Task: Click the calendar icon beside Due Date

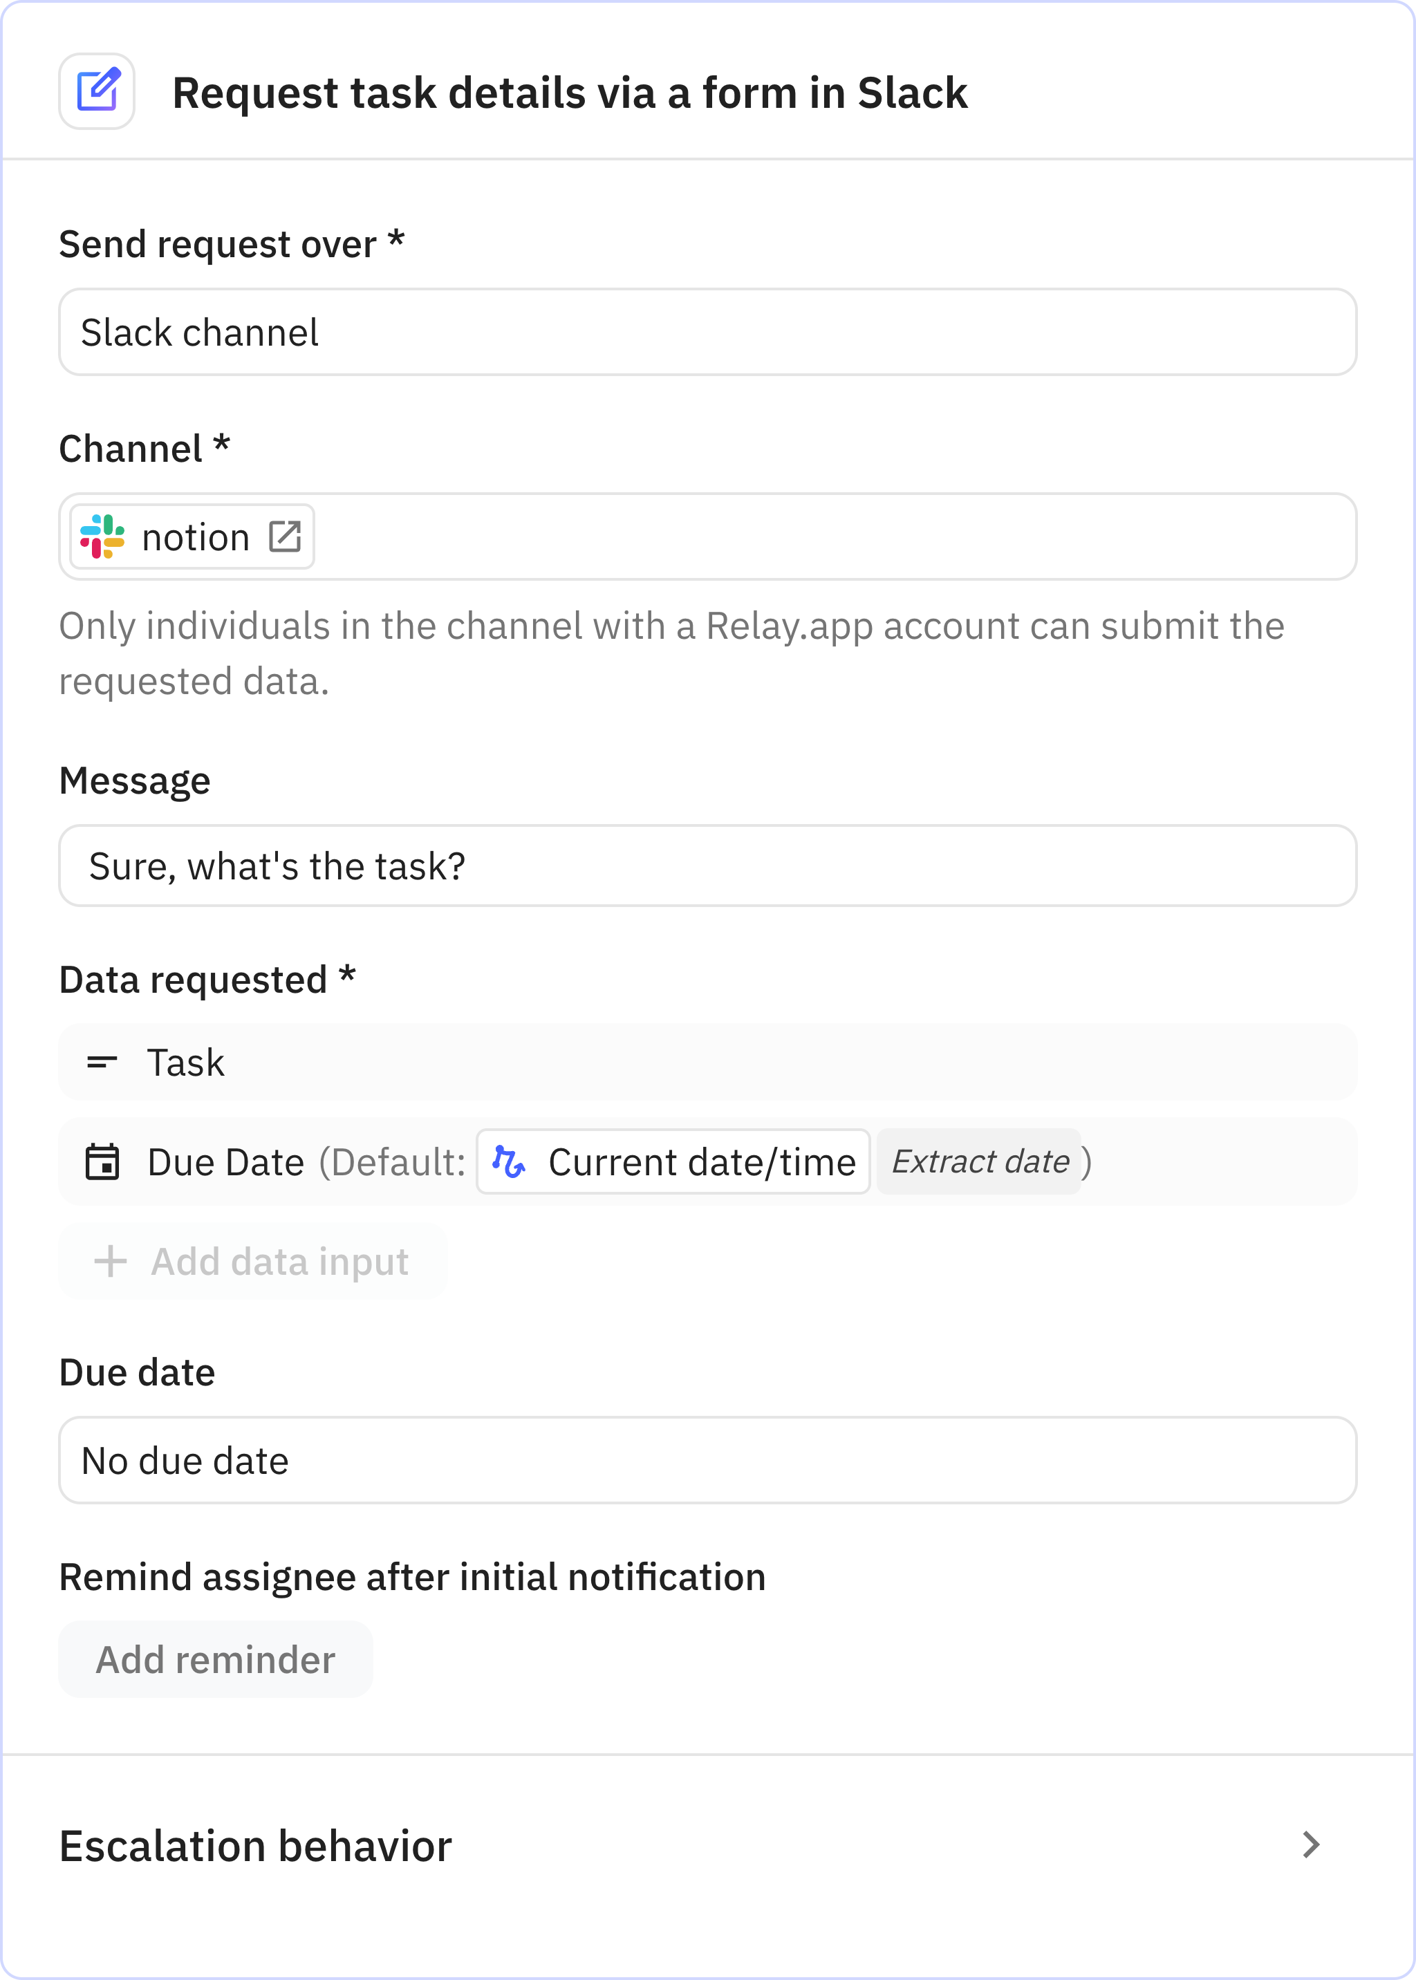Action: pyautogui.click(x=102, y=1162)
